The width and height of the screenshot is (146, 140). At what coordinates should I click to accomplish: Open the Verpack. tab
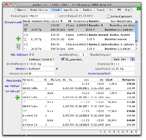tap(101, 10)
